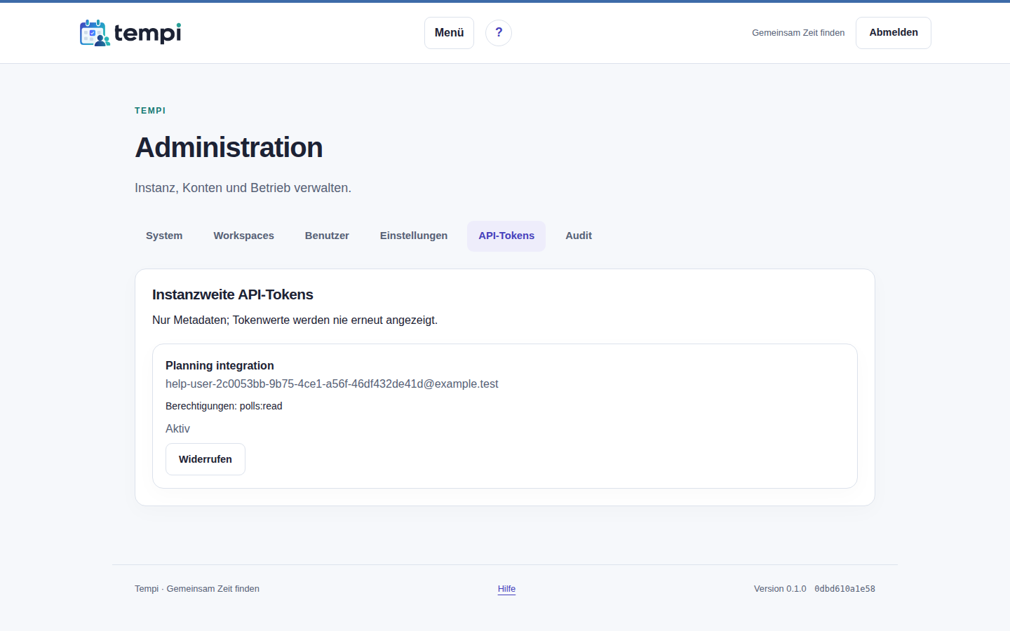Click the Nur Metadaten description text
Image resolution: width=1010 pixels, height=631 pixels.
click(x=295, y=320)
